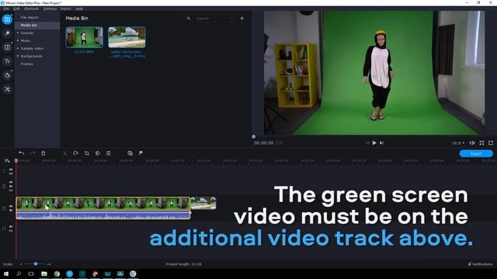This screenshot has width=497, height=279.
Task: Open the Color adjustments icon
Action: point(98,153)
